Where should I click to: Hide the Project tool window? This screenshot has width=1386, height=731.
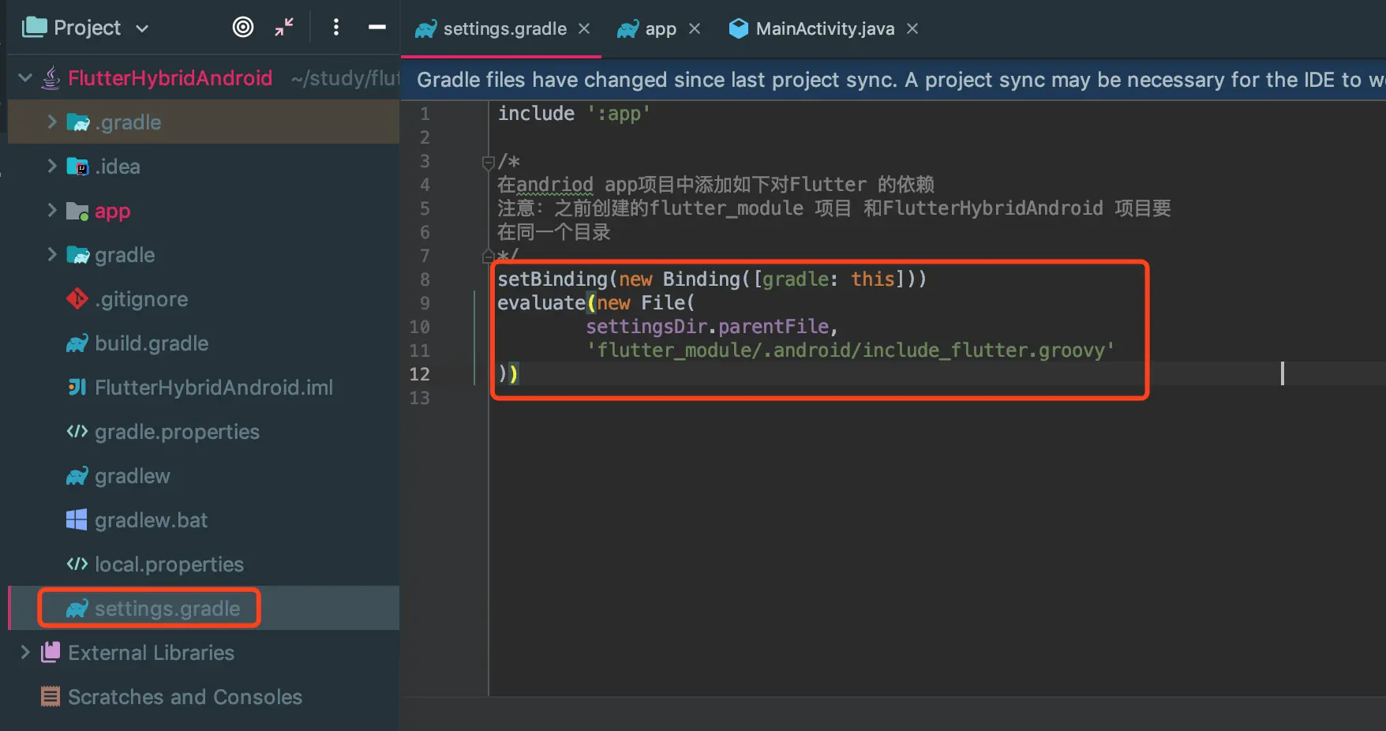click(x=377, y=28)
